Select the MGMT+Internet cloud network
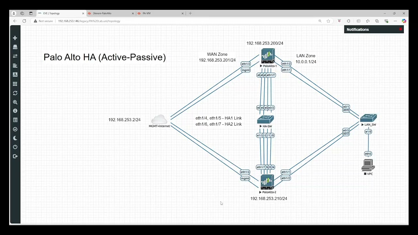418x235 pixels. (x=159, y=119)
